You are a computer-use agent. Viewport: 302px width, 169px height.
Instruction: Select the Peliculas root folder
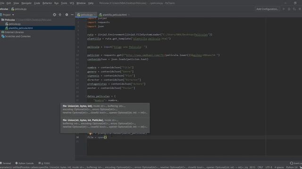click(x=10, y=20)
